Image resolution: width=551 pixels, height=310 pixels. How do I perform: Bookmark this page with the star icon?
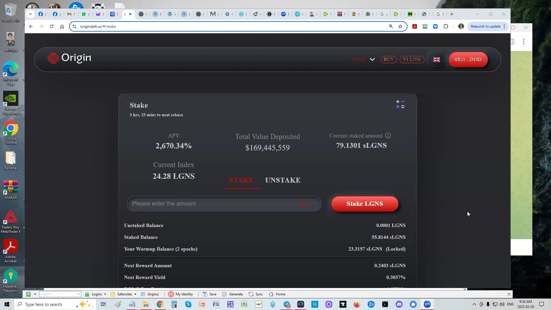tap(400, 26)
